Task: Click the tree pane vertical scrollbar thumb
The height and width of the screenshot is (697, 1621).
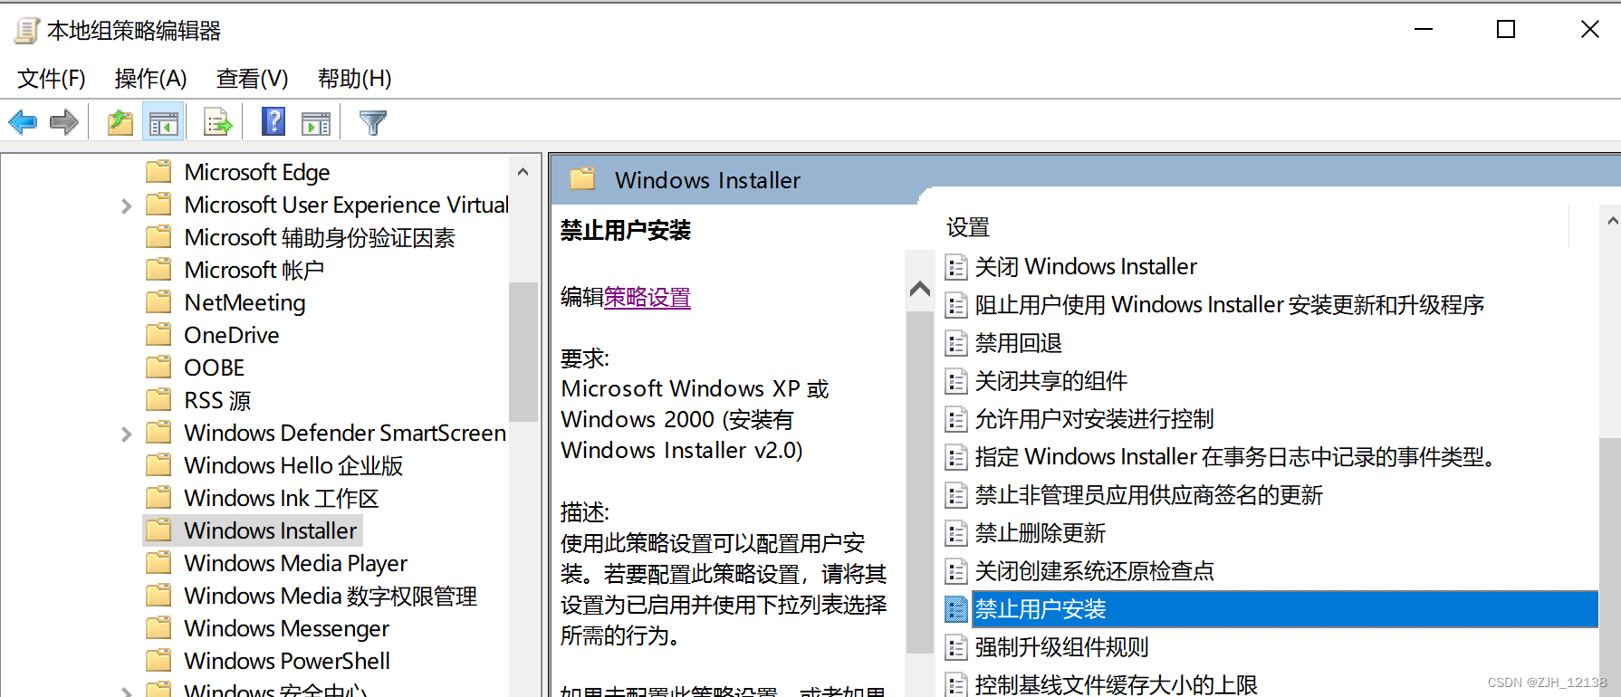Action: click(523, 352)
